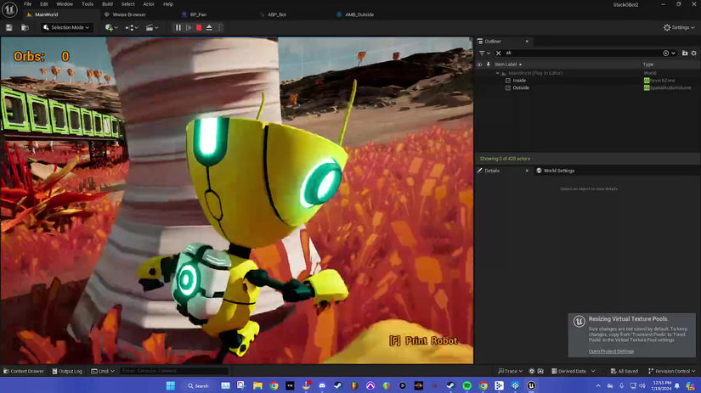This screenshot has width=701, height=393.
Task: Toggle the Outliner visibility eye column
Action: coord(479,65)
